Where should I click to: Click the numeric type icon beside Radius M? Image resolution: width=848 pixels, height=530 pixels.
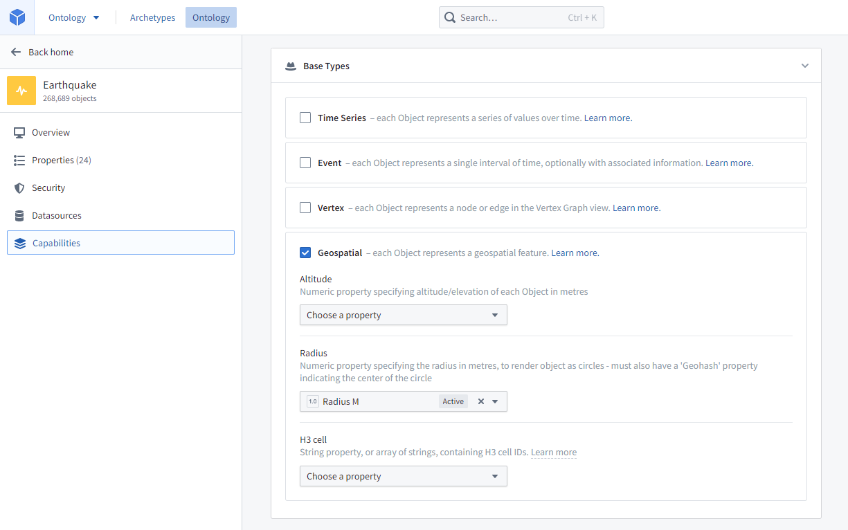coord(313,401)
